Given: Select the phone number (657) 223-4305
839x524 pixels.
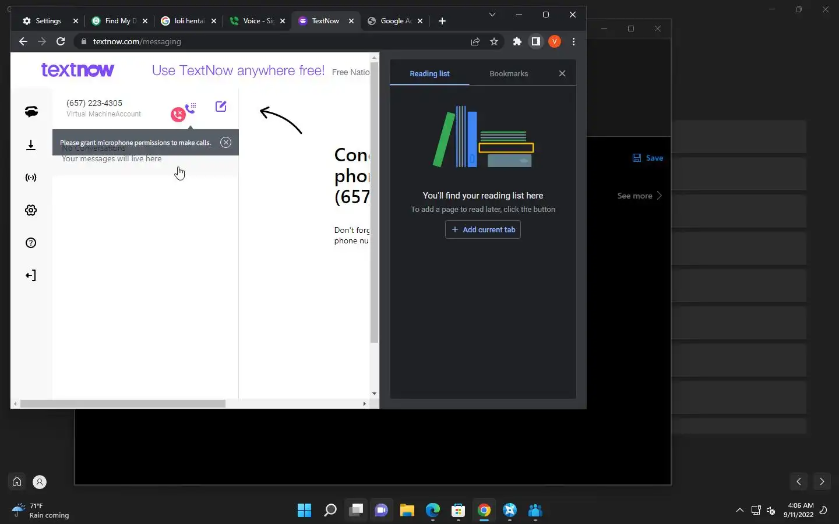Looking at the screenshot, I should (x=94, y=103).
